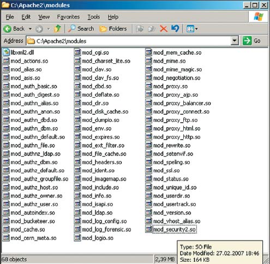270x264 pixels.
Task: Select the libxml2.dll file icon
Action: tap(6, 52)
